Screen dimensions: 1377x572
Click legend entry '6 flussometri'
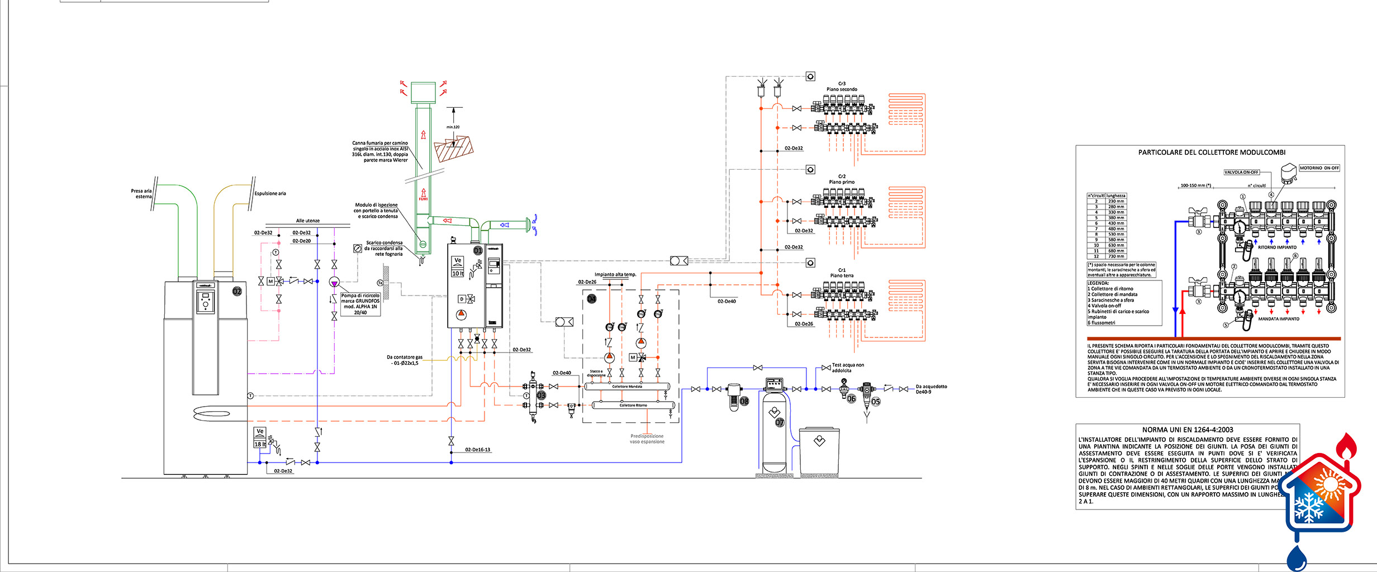(x=1101, y=322)
